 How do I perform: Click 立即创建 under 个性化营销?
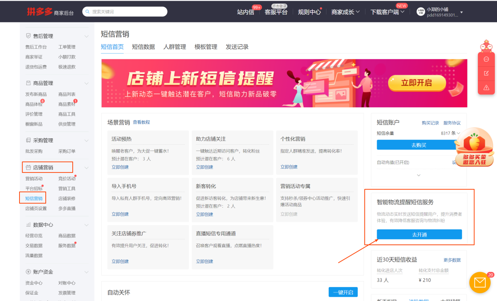point(289,167)
